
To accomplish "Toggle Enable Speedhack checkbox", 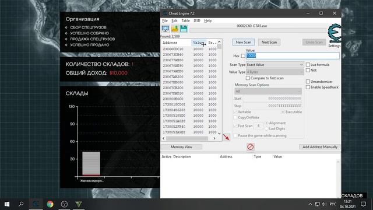I will click(x=308, y=87).
